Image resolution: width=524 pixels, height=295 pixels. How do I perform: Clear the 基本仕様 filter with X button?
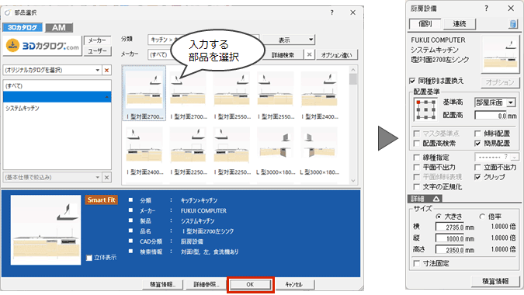click(106, 177)
